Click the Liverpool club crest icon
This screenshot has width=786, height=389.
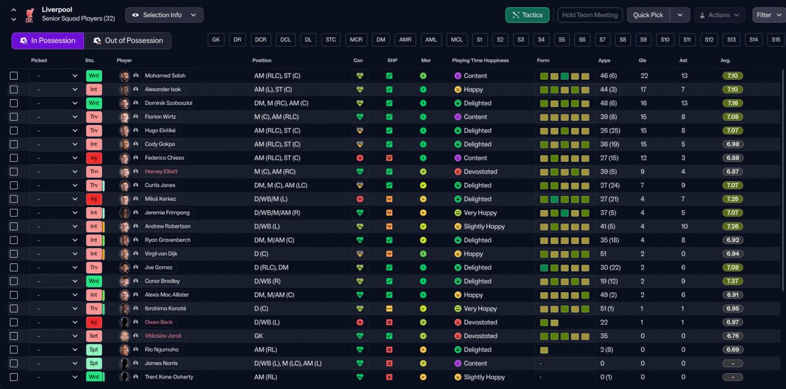29,15
